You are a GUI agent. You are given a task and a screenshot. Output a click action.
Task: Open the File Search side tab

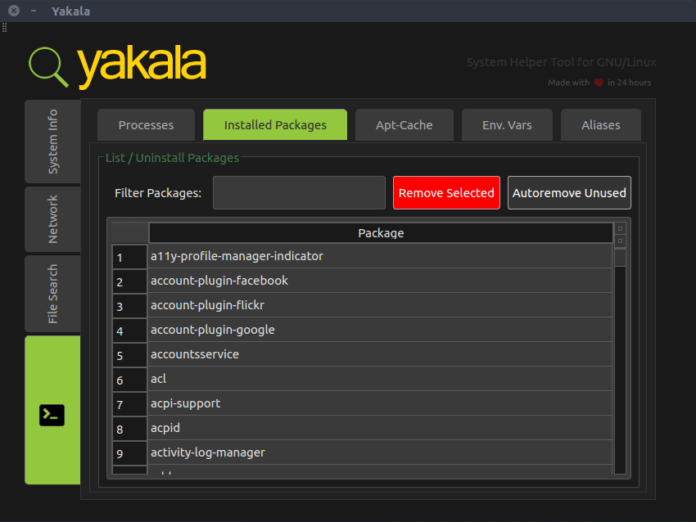click(52, 294)
